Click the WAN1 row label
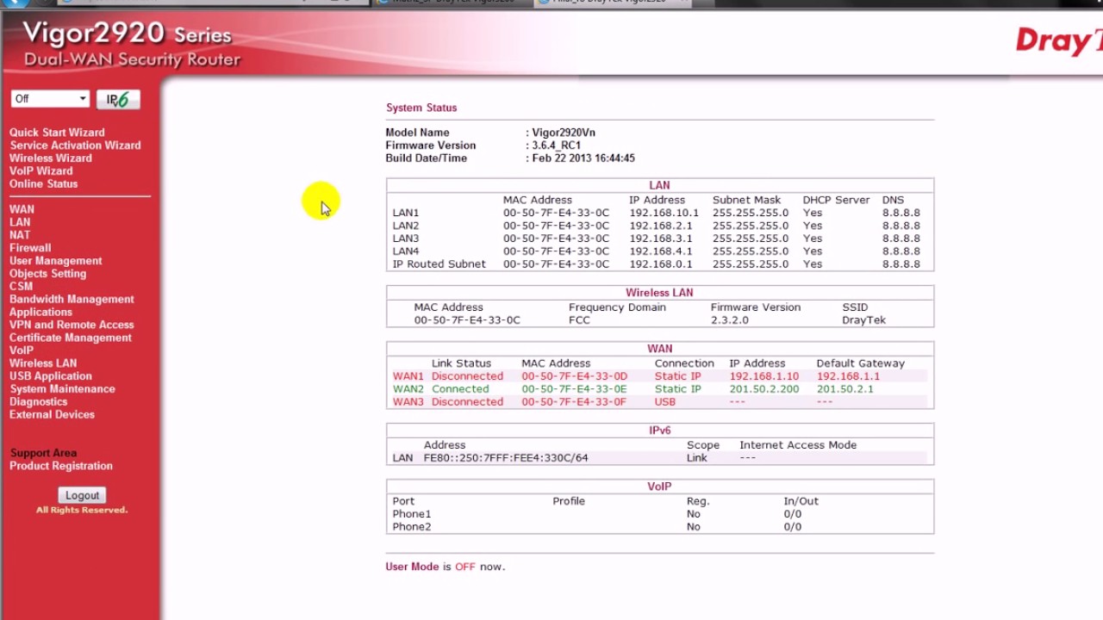 (408, 376)
